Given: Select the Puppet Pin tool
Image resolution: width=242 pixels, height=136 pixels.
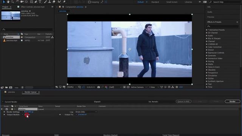Looking at the screenshot, I should coord(64,2).
